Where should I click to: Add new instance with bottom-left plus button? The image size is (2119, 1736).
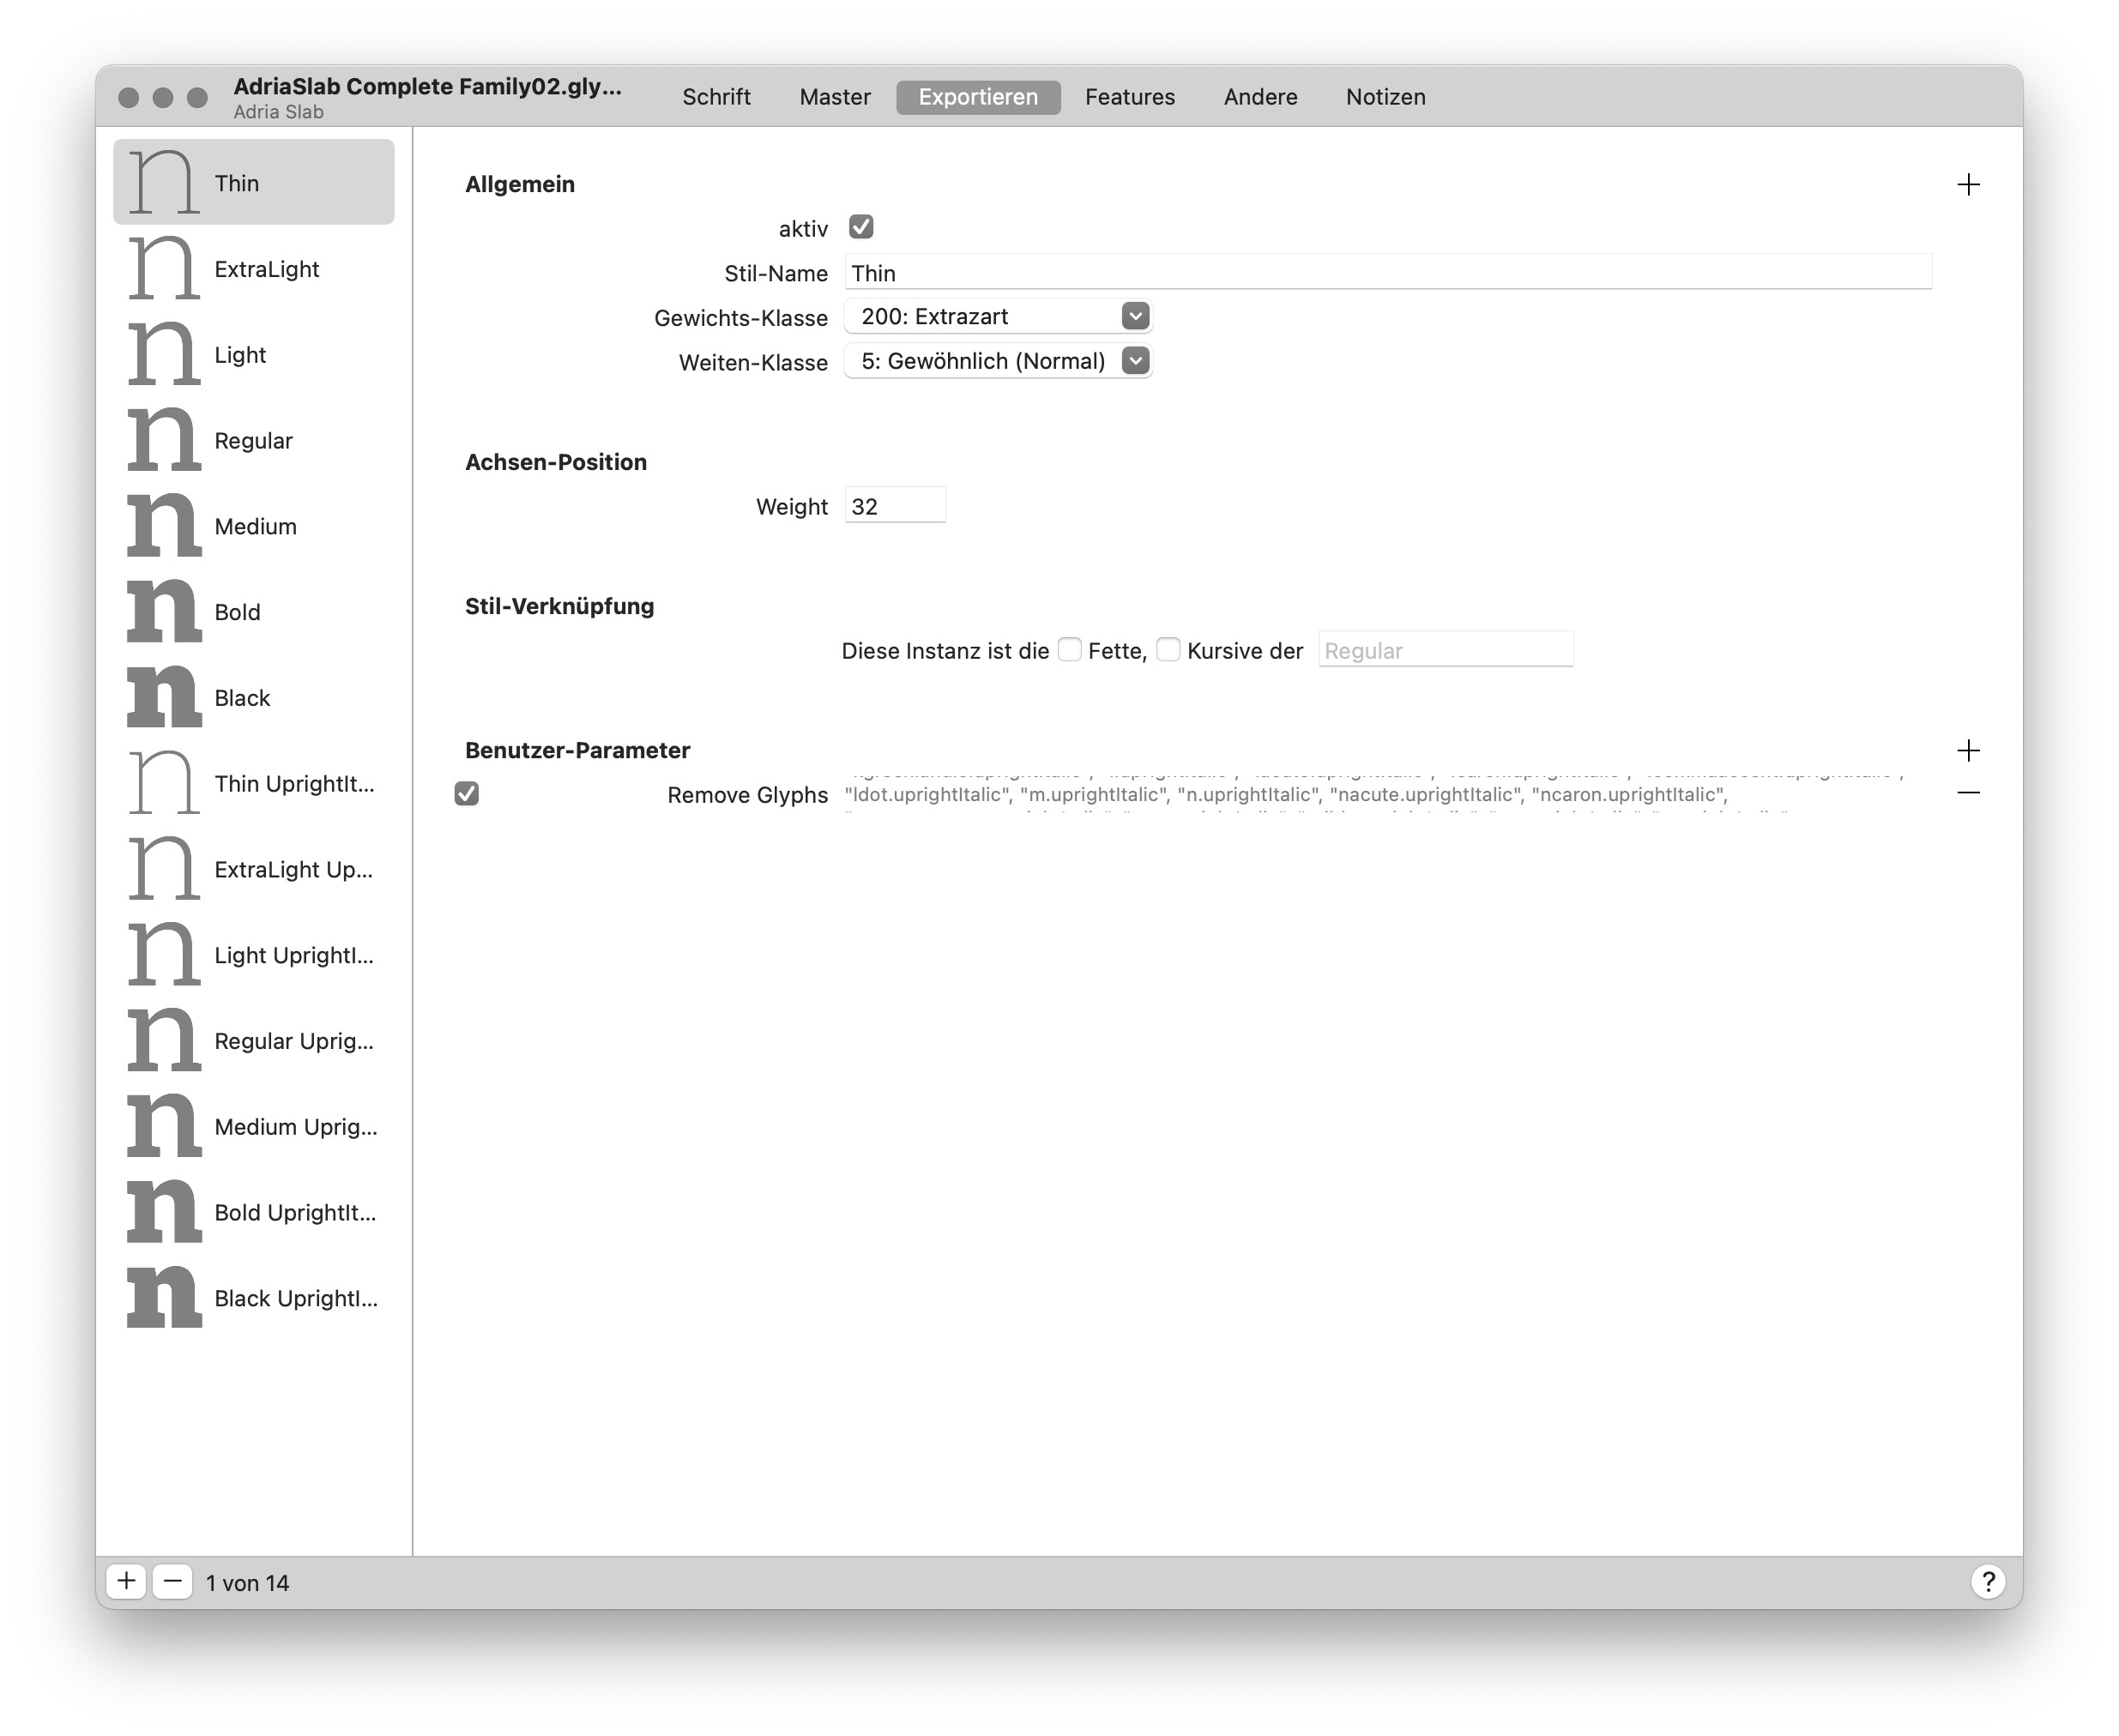tap(127, 1581)
